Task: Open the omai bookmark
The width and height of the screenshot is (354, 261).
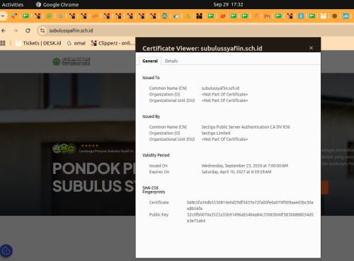Action: tap(76, 43)
